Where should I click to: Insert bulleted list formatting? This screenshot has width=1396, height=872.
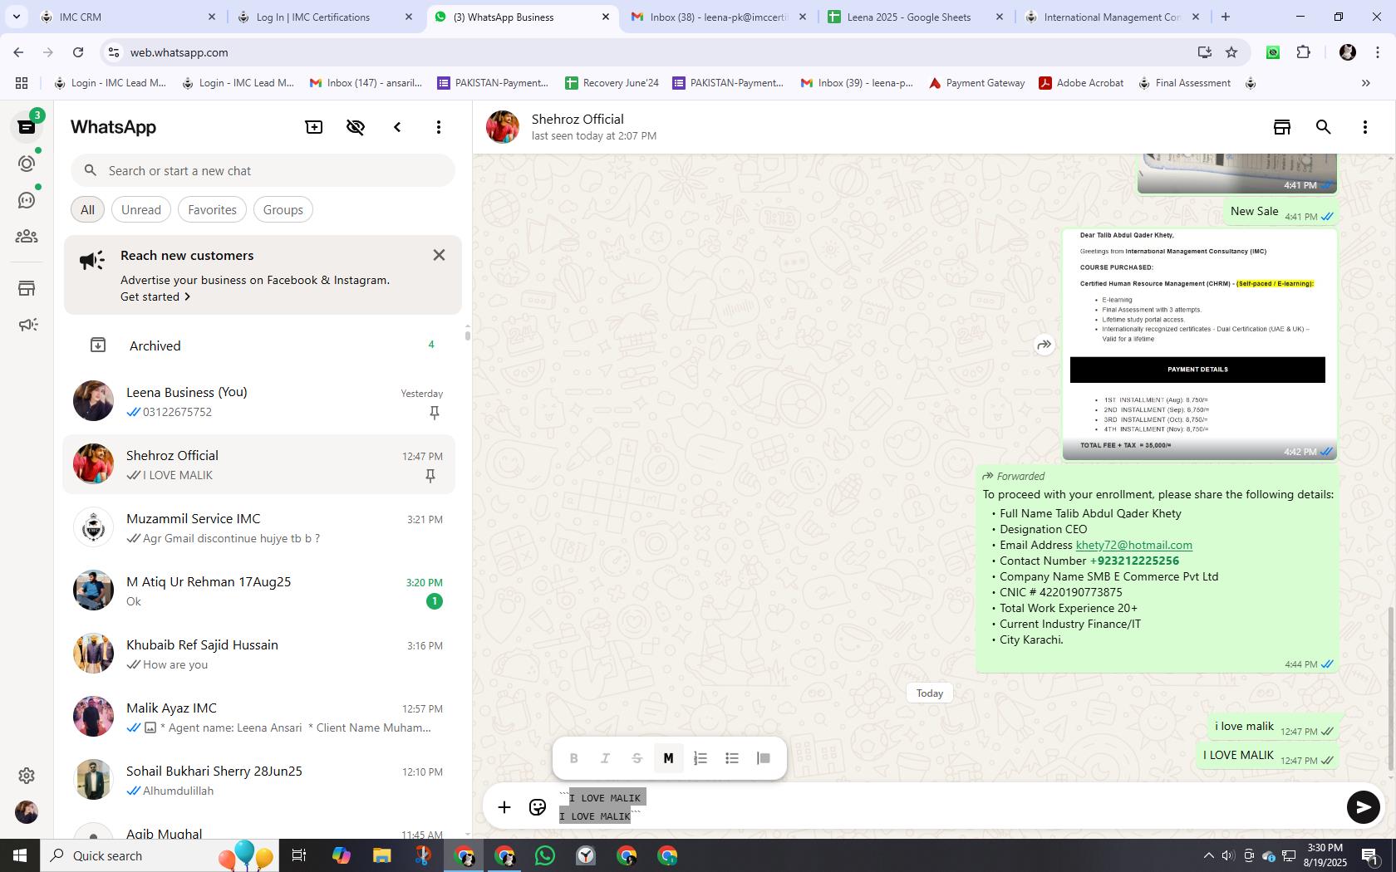[732, 758]
